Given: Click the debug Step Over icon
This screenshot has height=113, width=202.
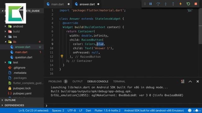Looking at the screenshot, I should pos(158,4).
